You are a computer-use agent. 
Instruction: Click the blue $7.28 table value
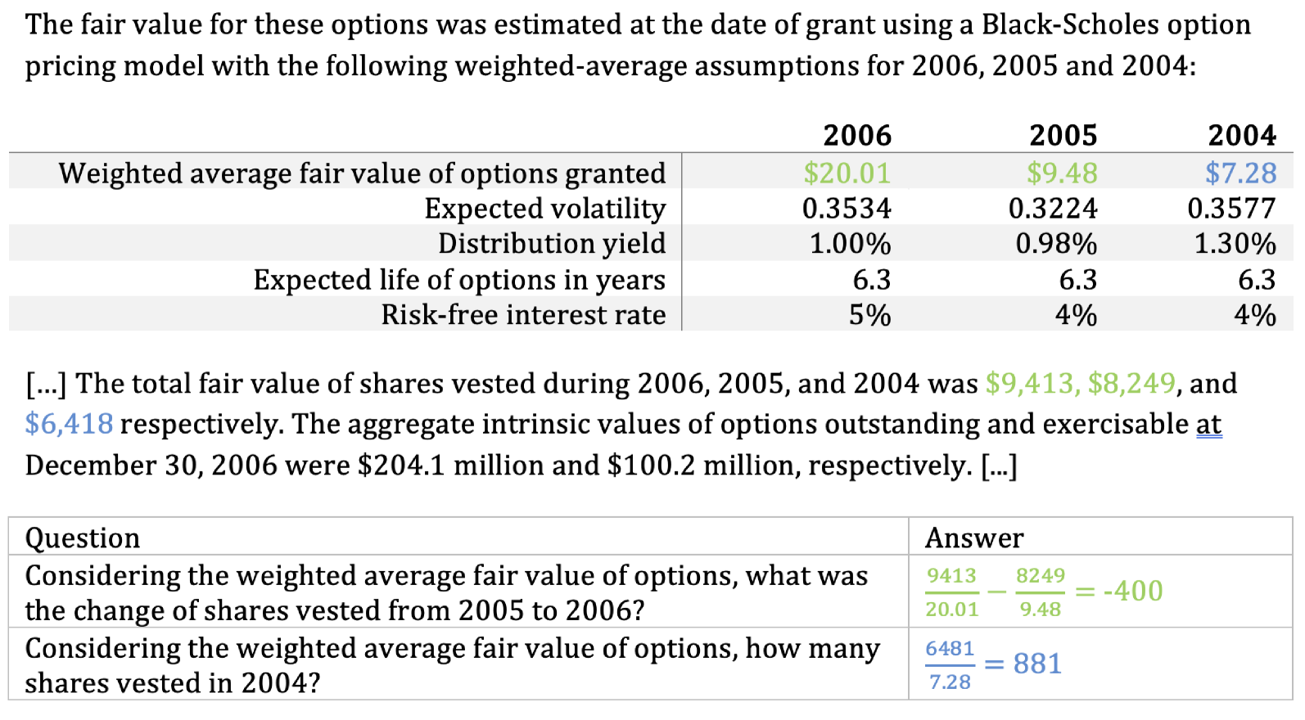[x=1240, y=173]
